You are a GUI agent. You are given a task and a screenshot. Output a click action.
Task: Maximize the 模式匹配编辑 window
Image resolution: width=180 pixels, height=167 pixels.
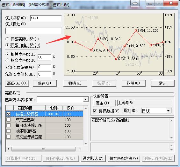(159, 3)
